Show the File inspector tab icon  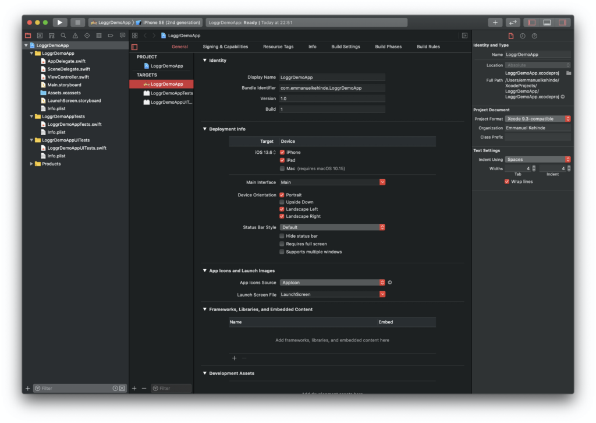click(x=511, y=36)
